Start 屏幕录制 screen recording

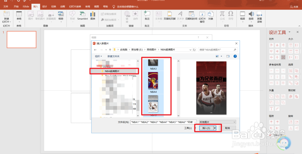click(x=259, y=17)
